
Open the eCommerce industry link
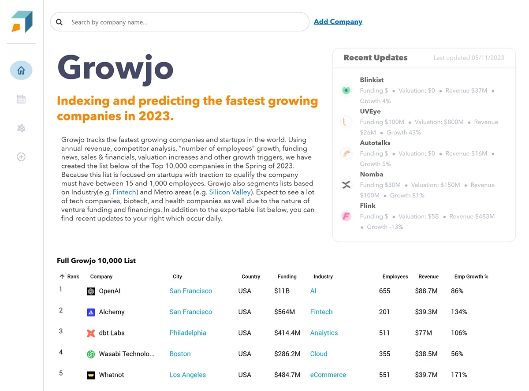pyautogui.click(x=328, y=375)
